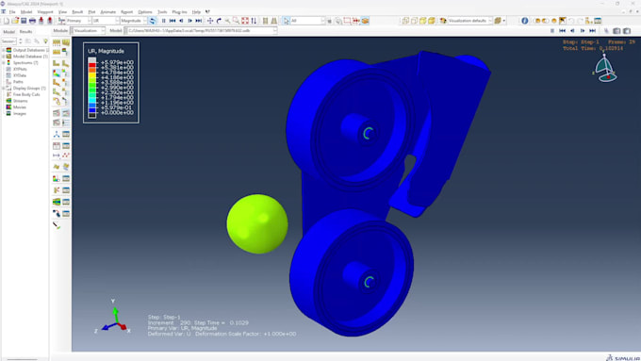
Task: Create a new model database
Action: [7, 21]
